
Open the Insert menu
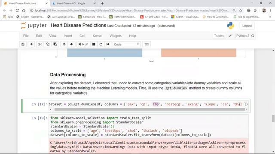tap(68, 36)
